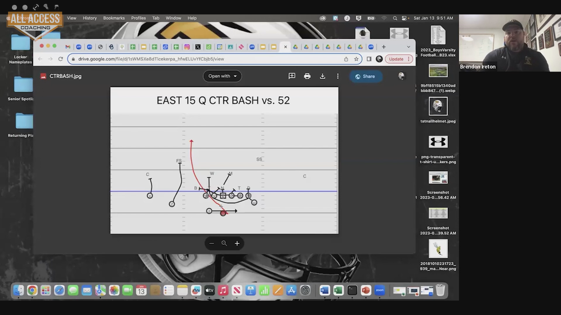Viewport: 561px width, 315px height.
Task: Select the png-transparent t-shirt desktop file
Action: (438, 150)
